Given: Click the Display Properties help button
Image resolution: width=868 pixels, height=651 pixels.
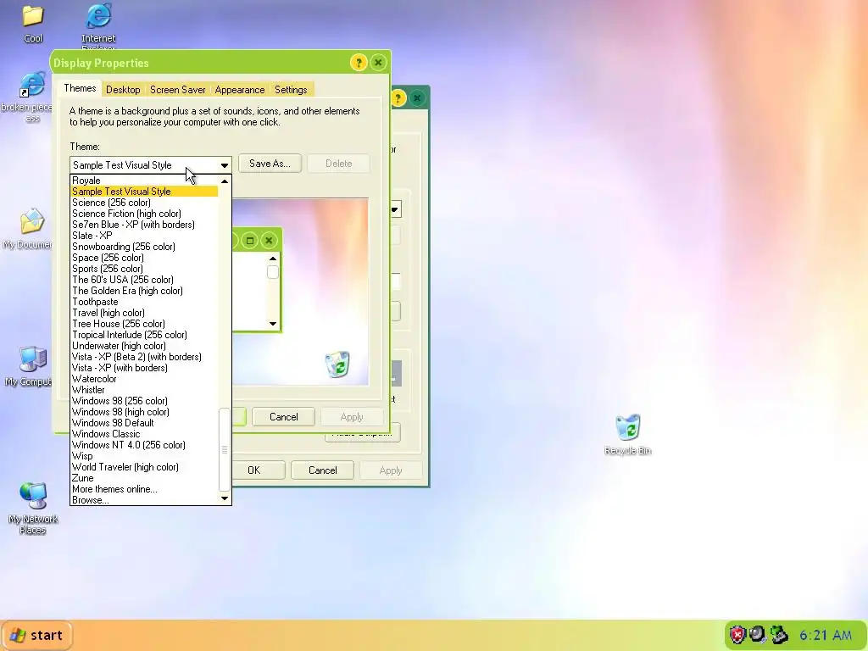Looking at the screenshot, I should coord(359,63).
